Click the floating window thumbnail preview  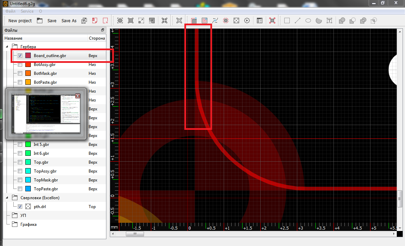(46, 114)
